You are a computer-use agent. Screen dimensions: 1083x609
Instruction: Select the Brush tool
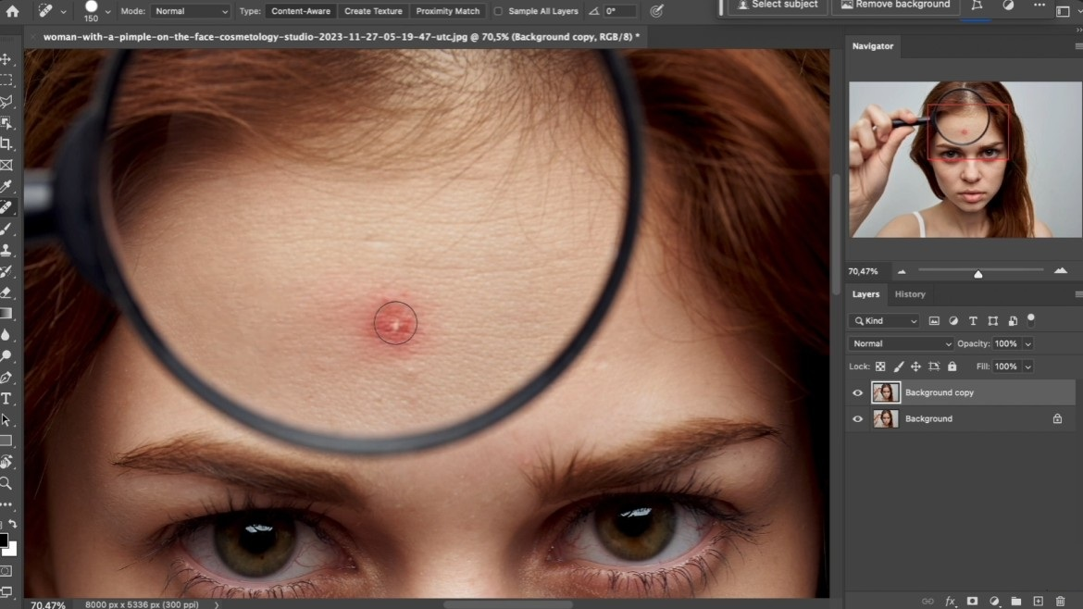click(x=6, y=229)
